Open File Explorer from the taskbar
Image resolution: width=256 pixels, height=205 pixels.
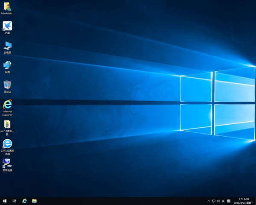pyautogui.click(x=34, y=201)
